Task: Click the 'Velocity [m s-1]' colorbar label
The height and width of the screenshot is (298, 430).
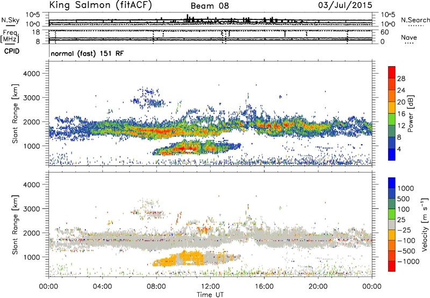Action: [x=425, y=224]
